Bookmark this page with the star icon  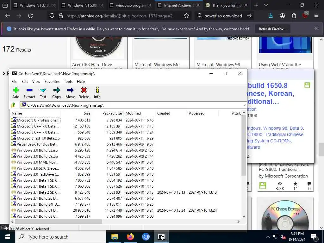tap(186, 16)
